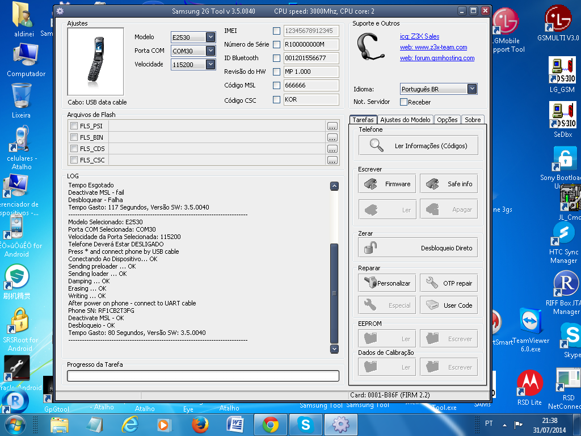Enable the IMEI checkbox
This screenshot has height=436, width=581.
click(x=276, y=31)
